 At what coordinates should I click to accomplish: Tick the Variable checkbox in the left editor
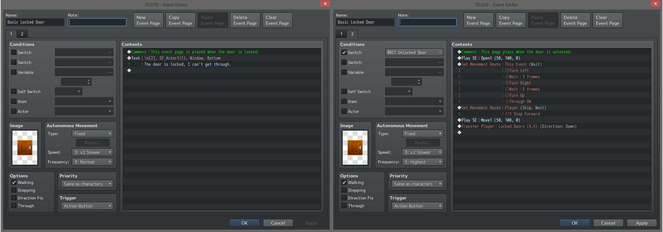(x=14, y=72)
